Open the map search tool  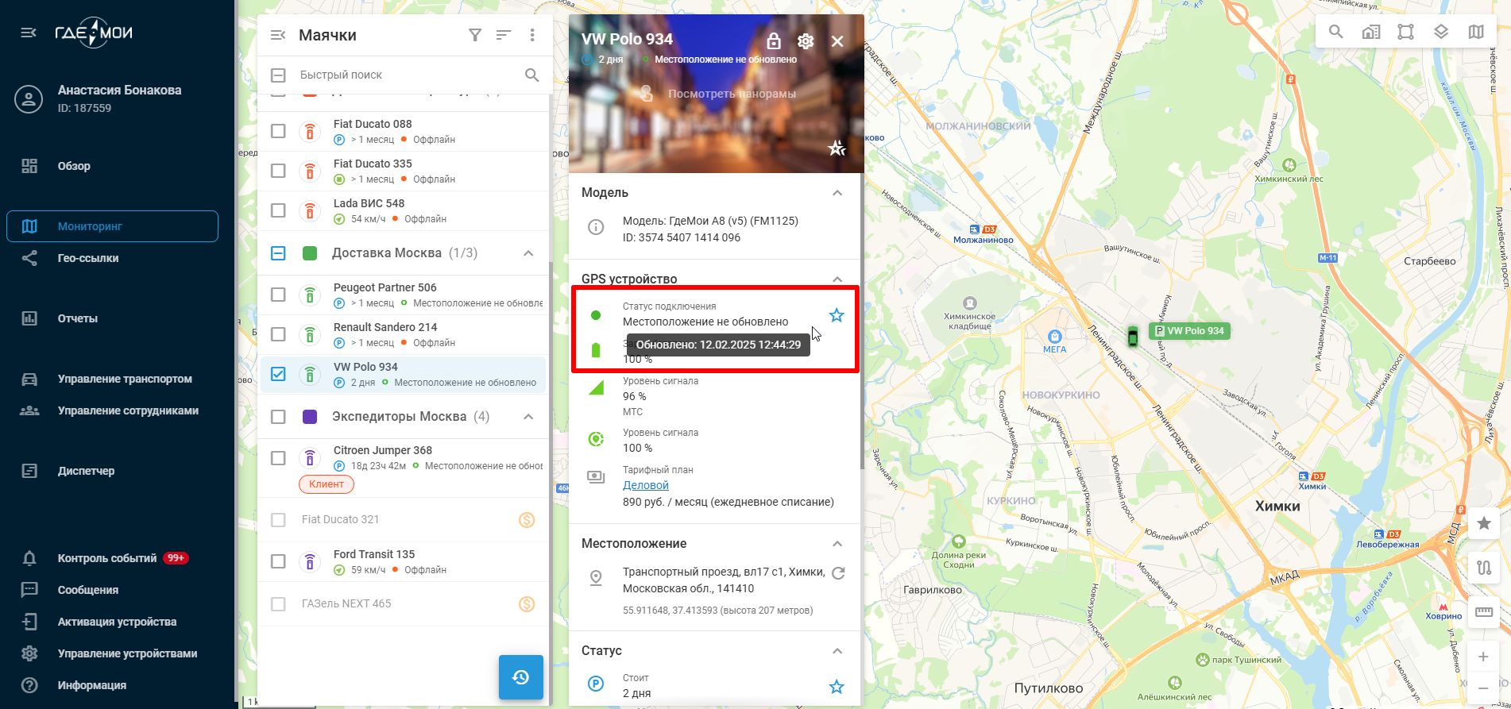[x=1335, y=32]
